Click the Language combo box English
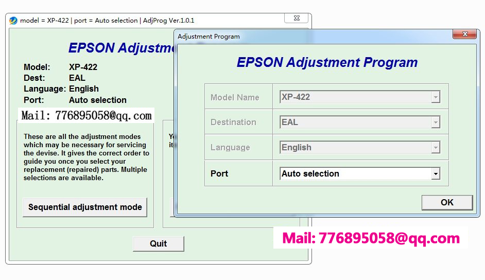485x280 pixels. pos(360,147)
